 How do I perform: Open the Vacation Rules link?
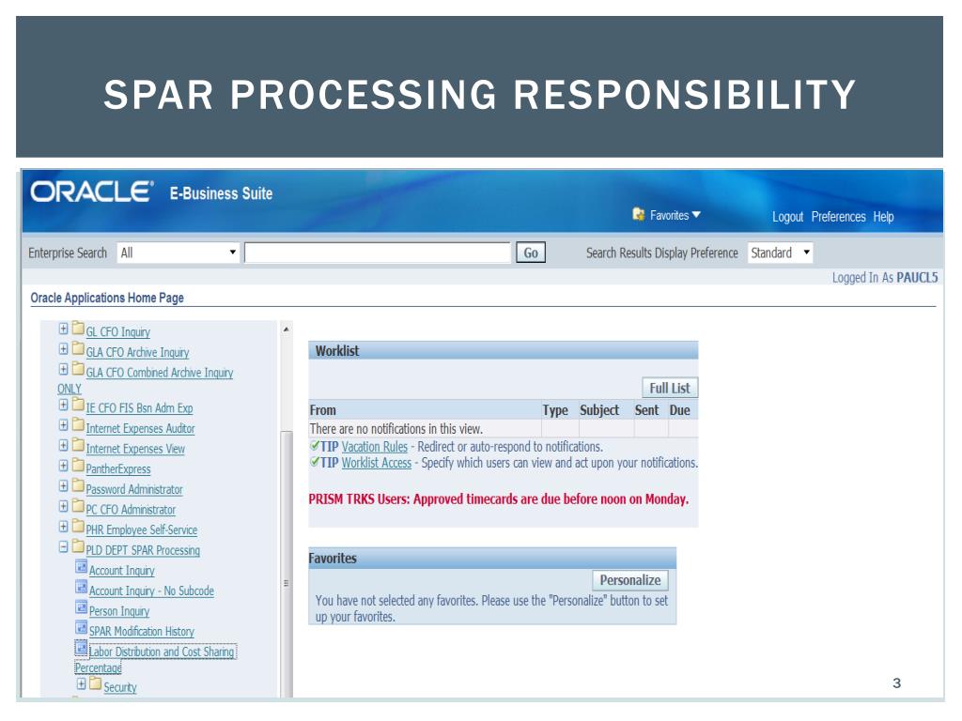coord(374,446)
